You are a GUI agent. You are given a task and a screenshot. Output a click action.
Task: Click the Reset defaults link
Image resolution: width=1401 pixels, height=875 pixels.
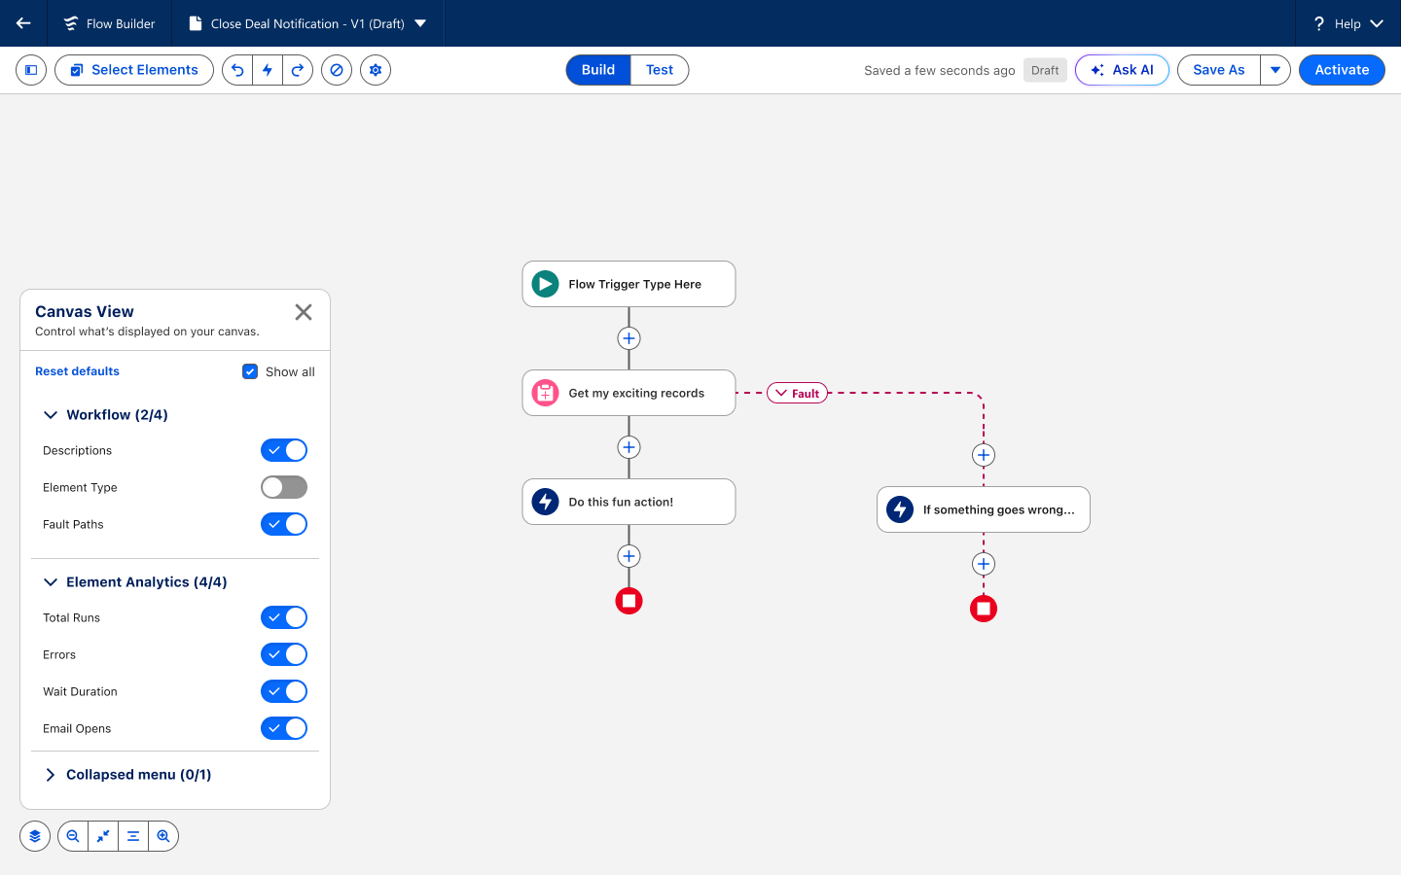[77, 371]
